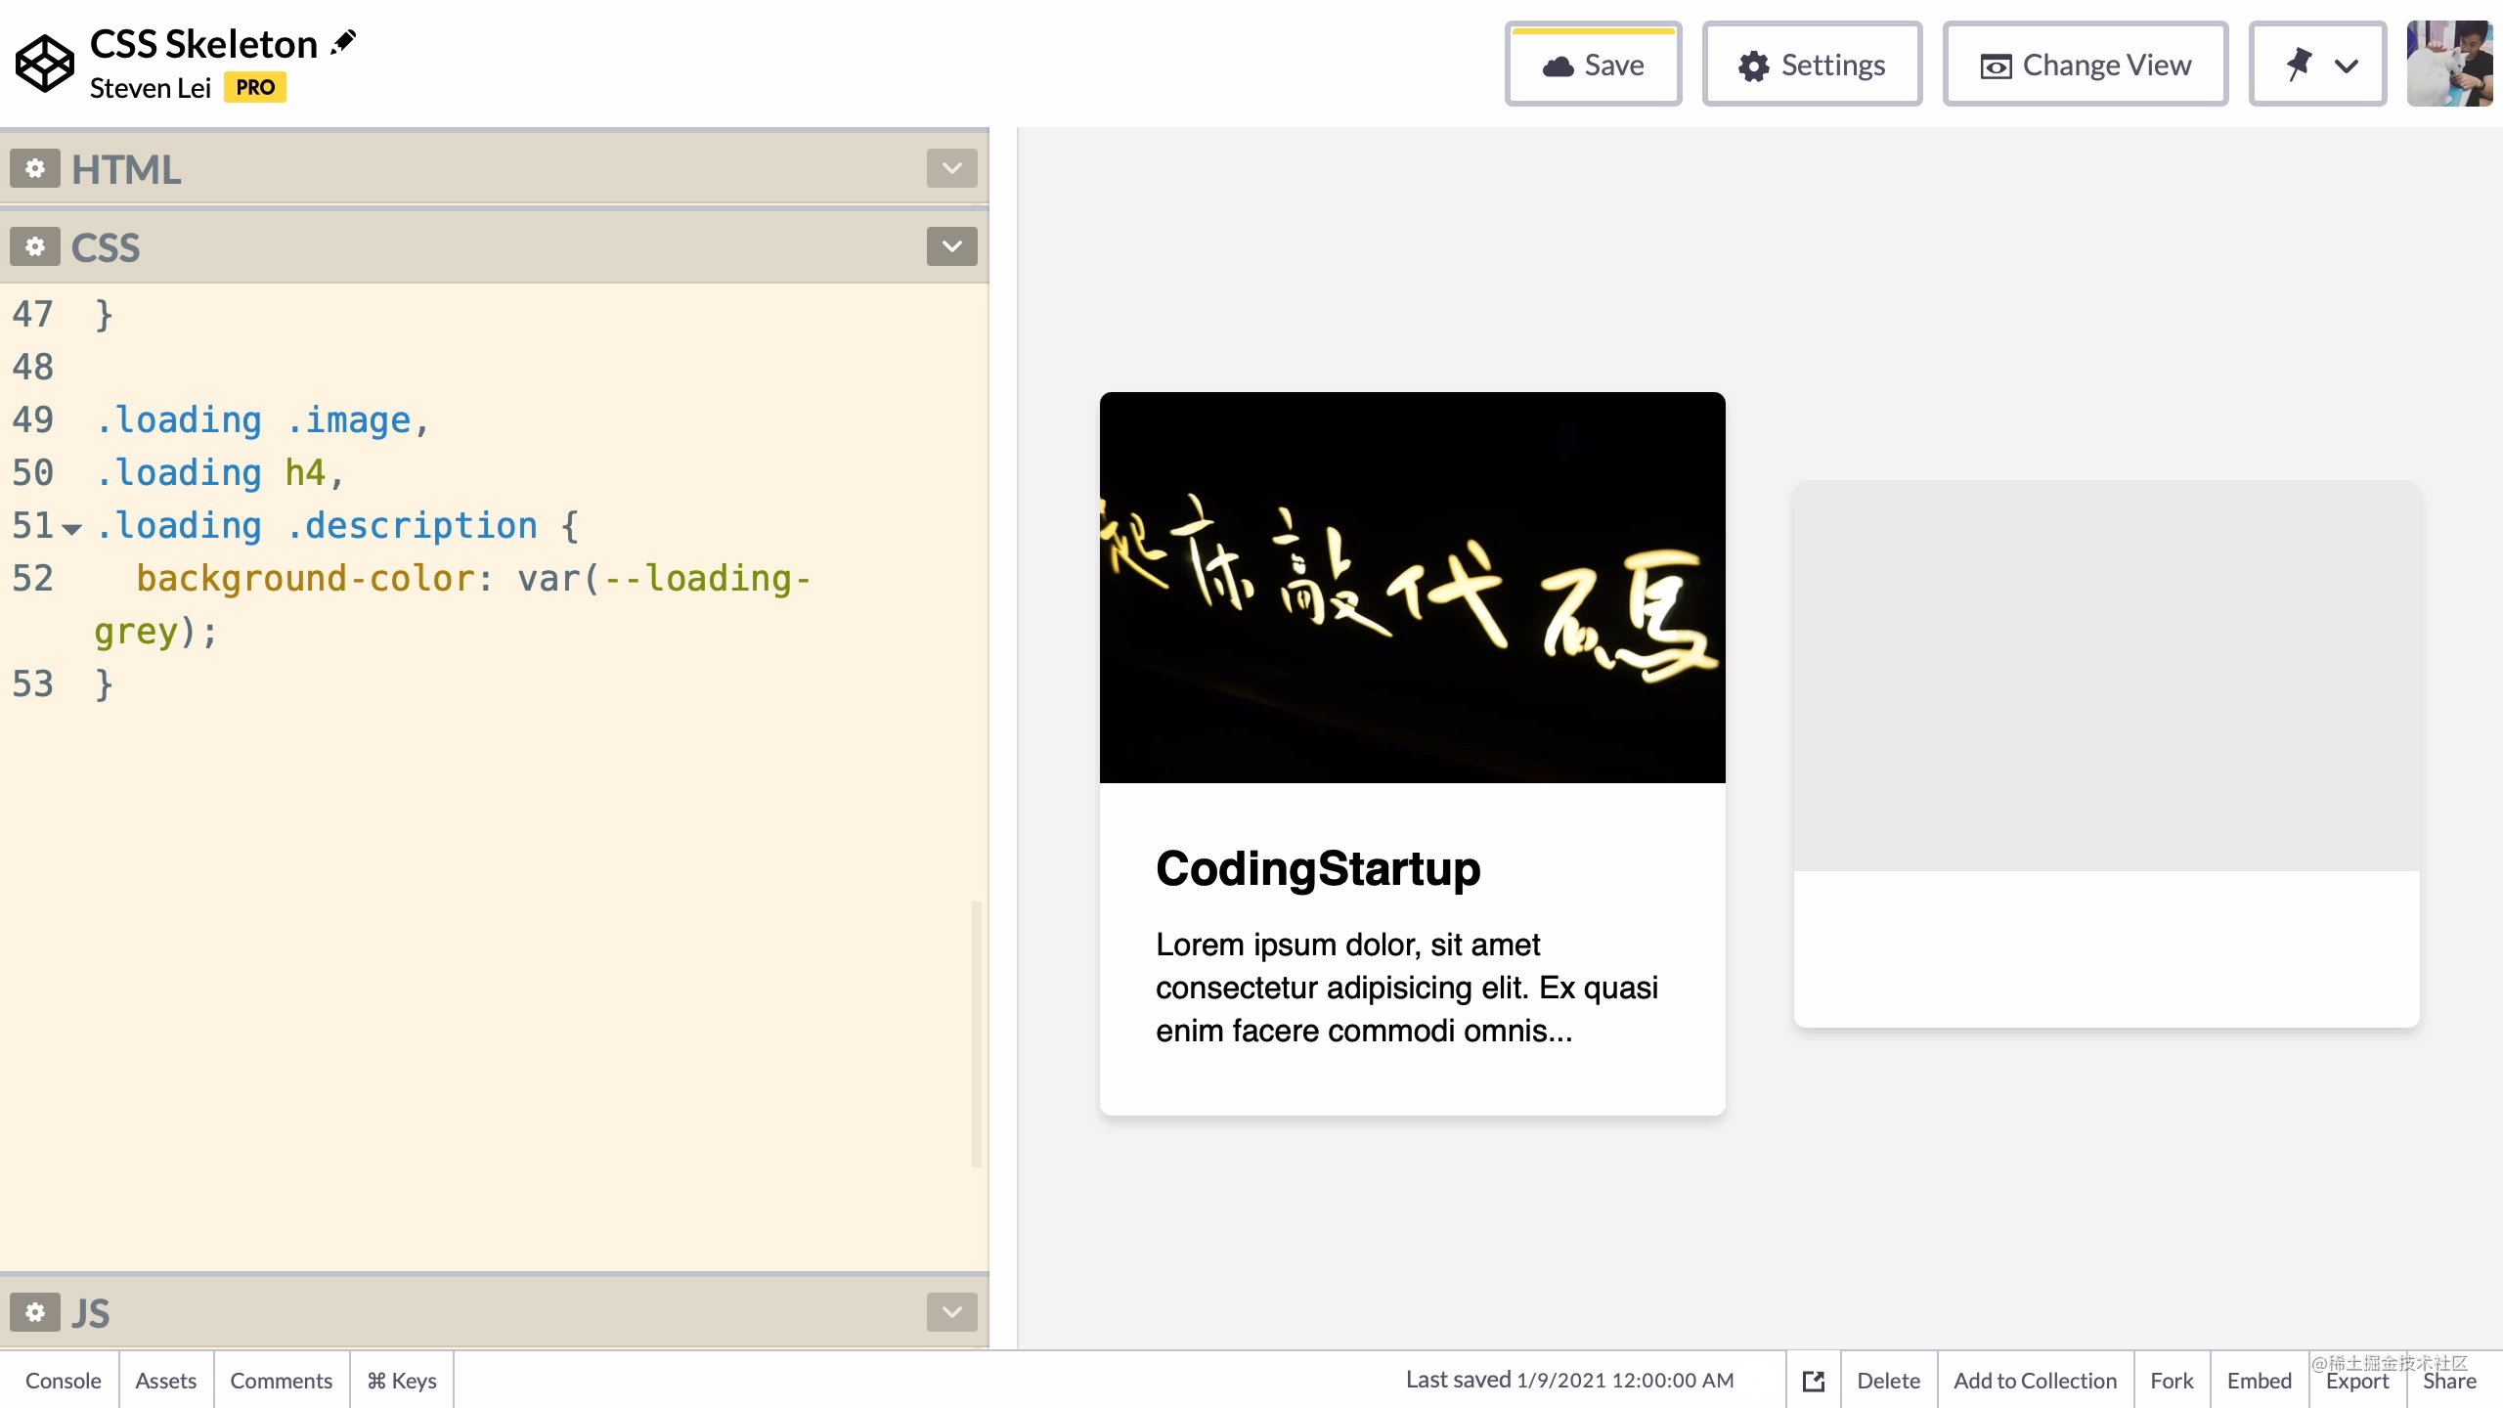
Task: Place cursor on .loading .image selector line
Action: [x=262, y=420]
